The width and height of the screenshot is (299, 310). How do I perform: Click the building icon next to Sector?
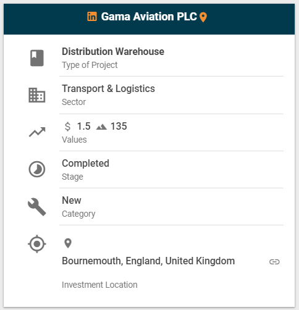click(x=37, y=95)
